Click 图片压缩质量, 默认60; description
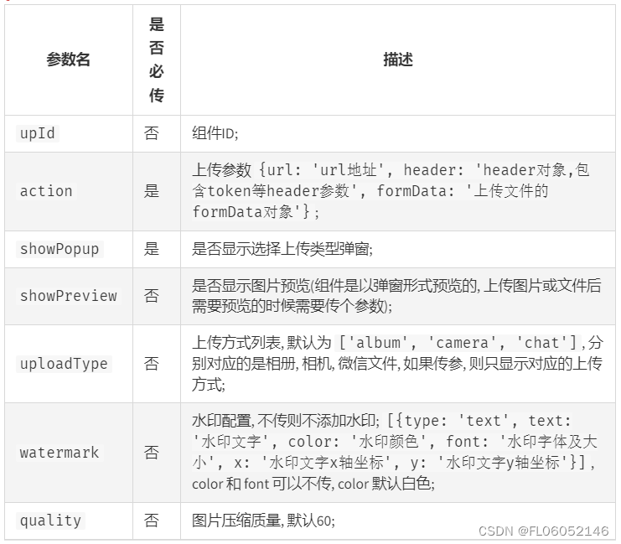The width and height of the screenshot is (621, 544). click(x=263, y=521)
